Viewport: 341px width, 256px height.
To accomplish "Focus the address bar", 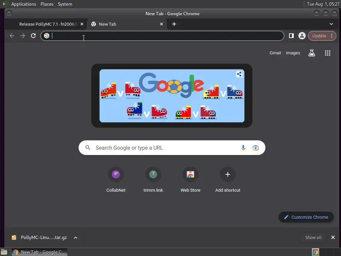I will point(162,36).
